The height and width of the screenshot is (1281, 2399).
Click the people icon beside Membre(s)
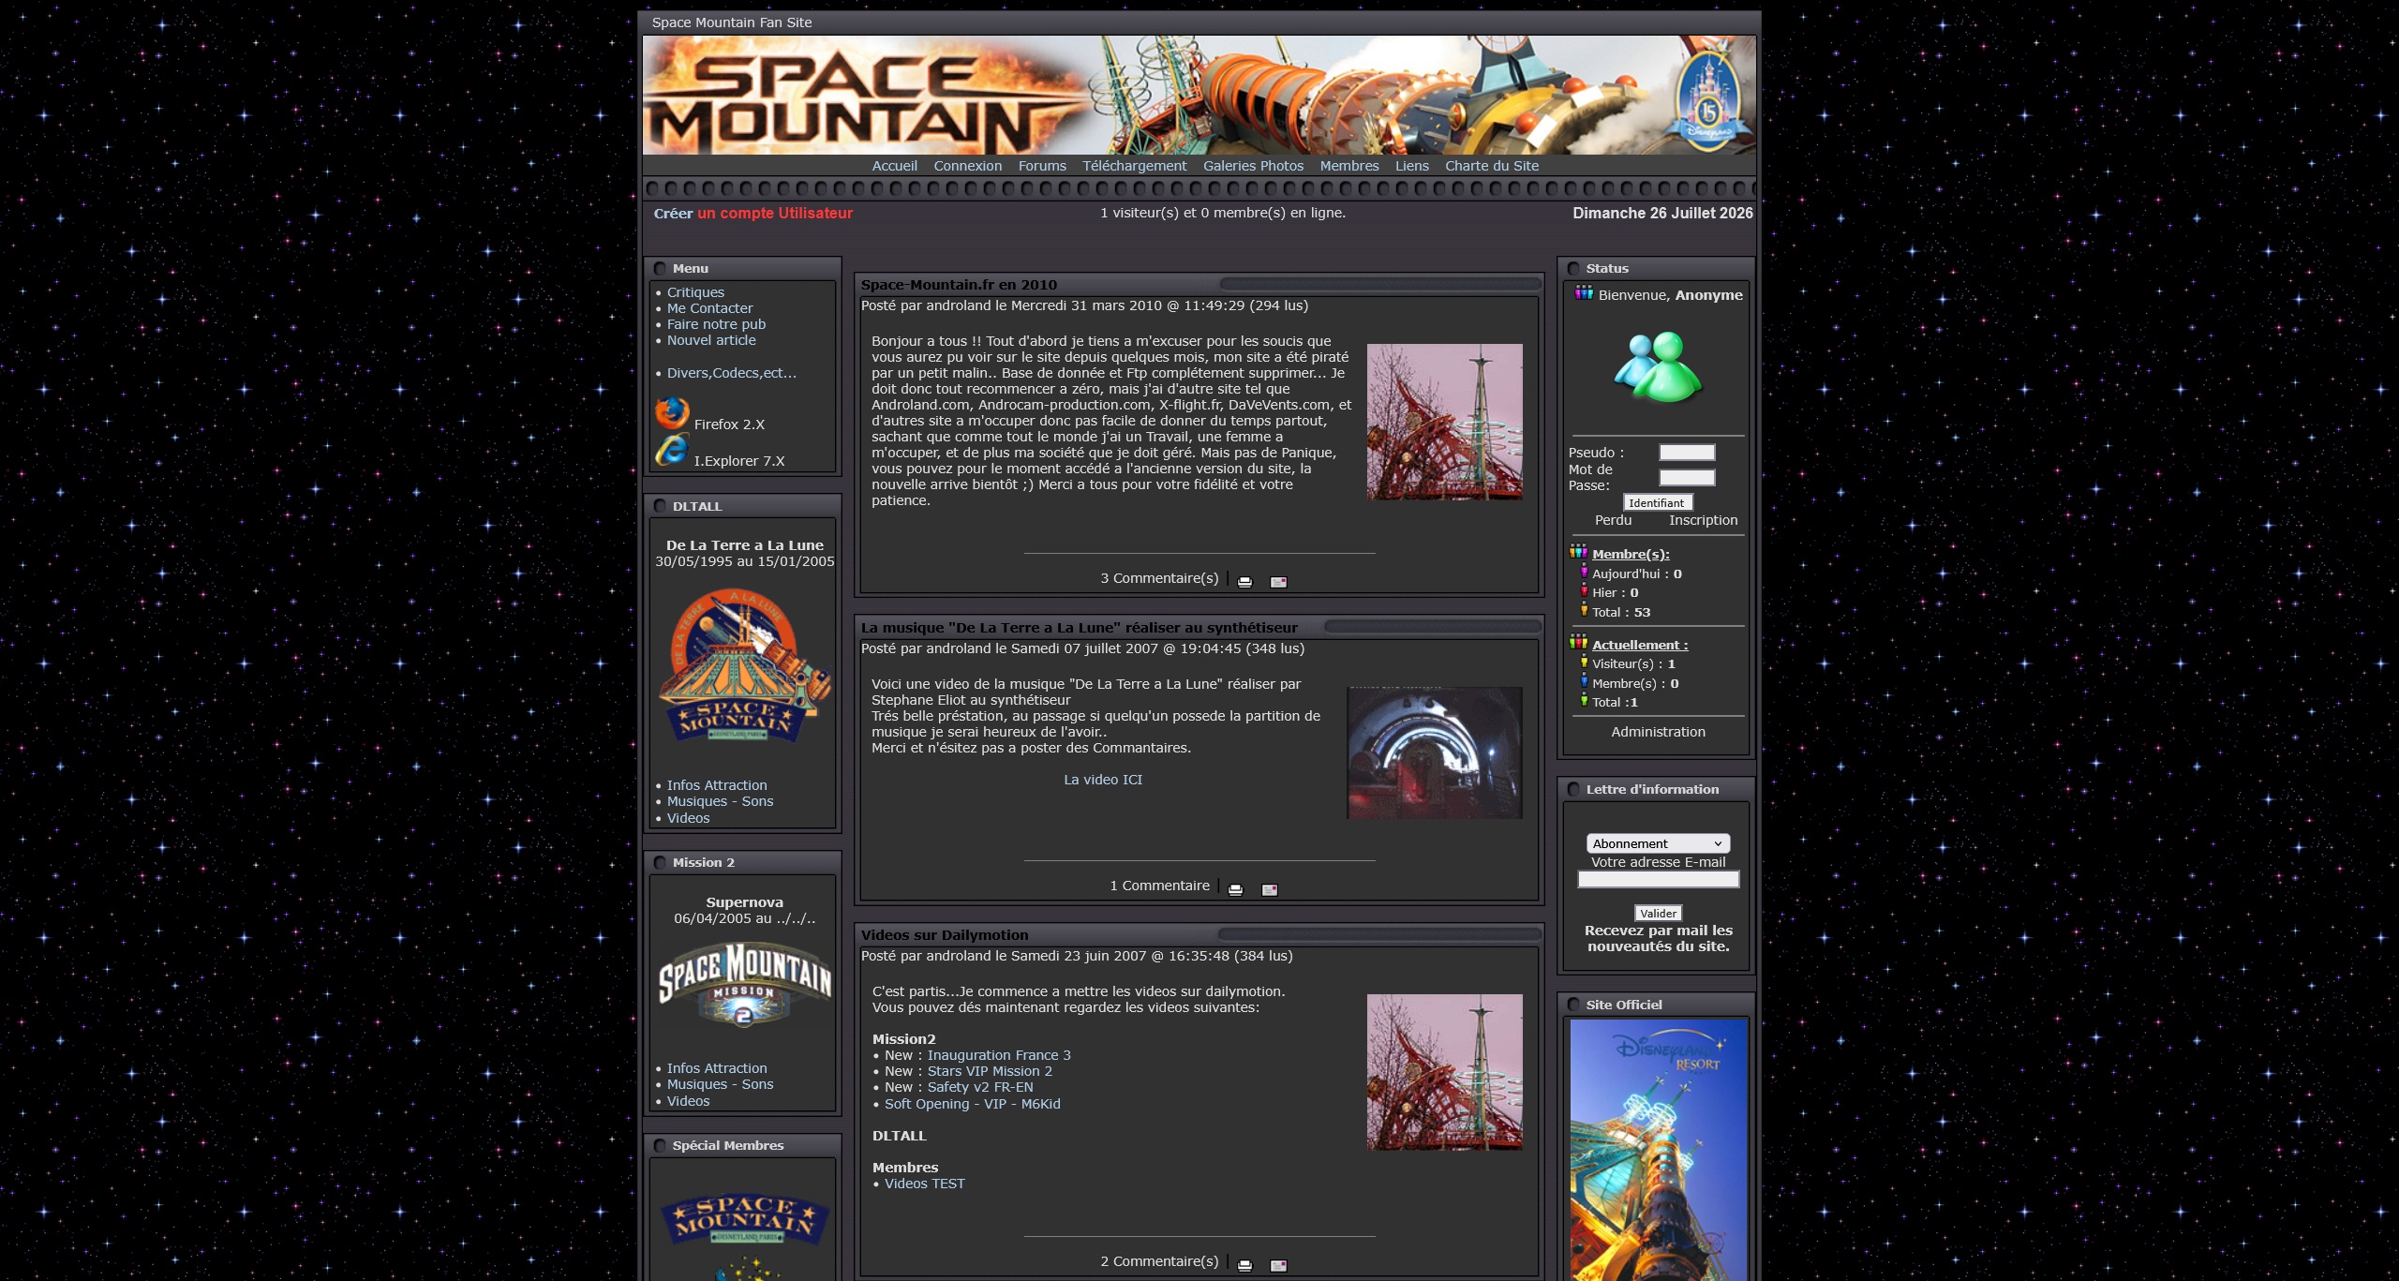point(1579,552)
